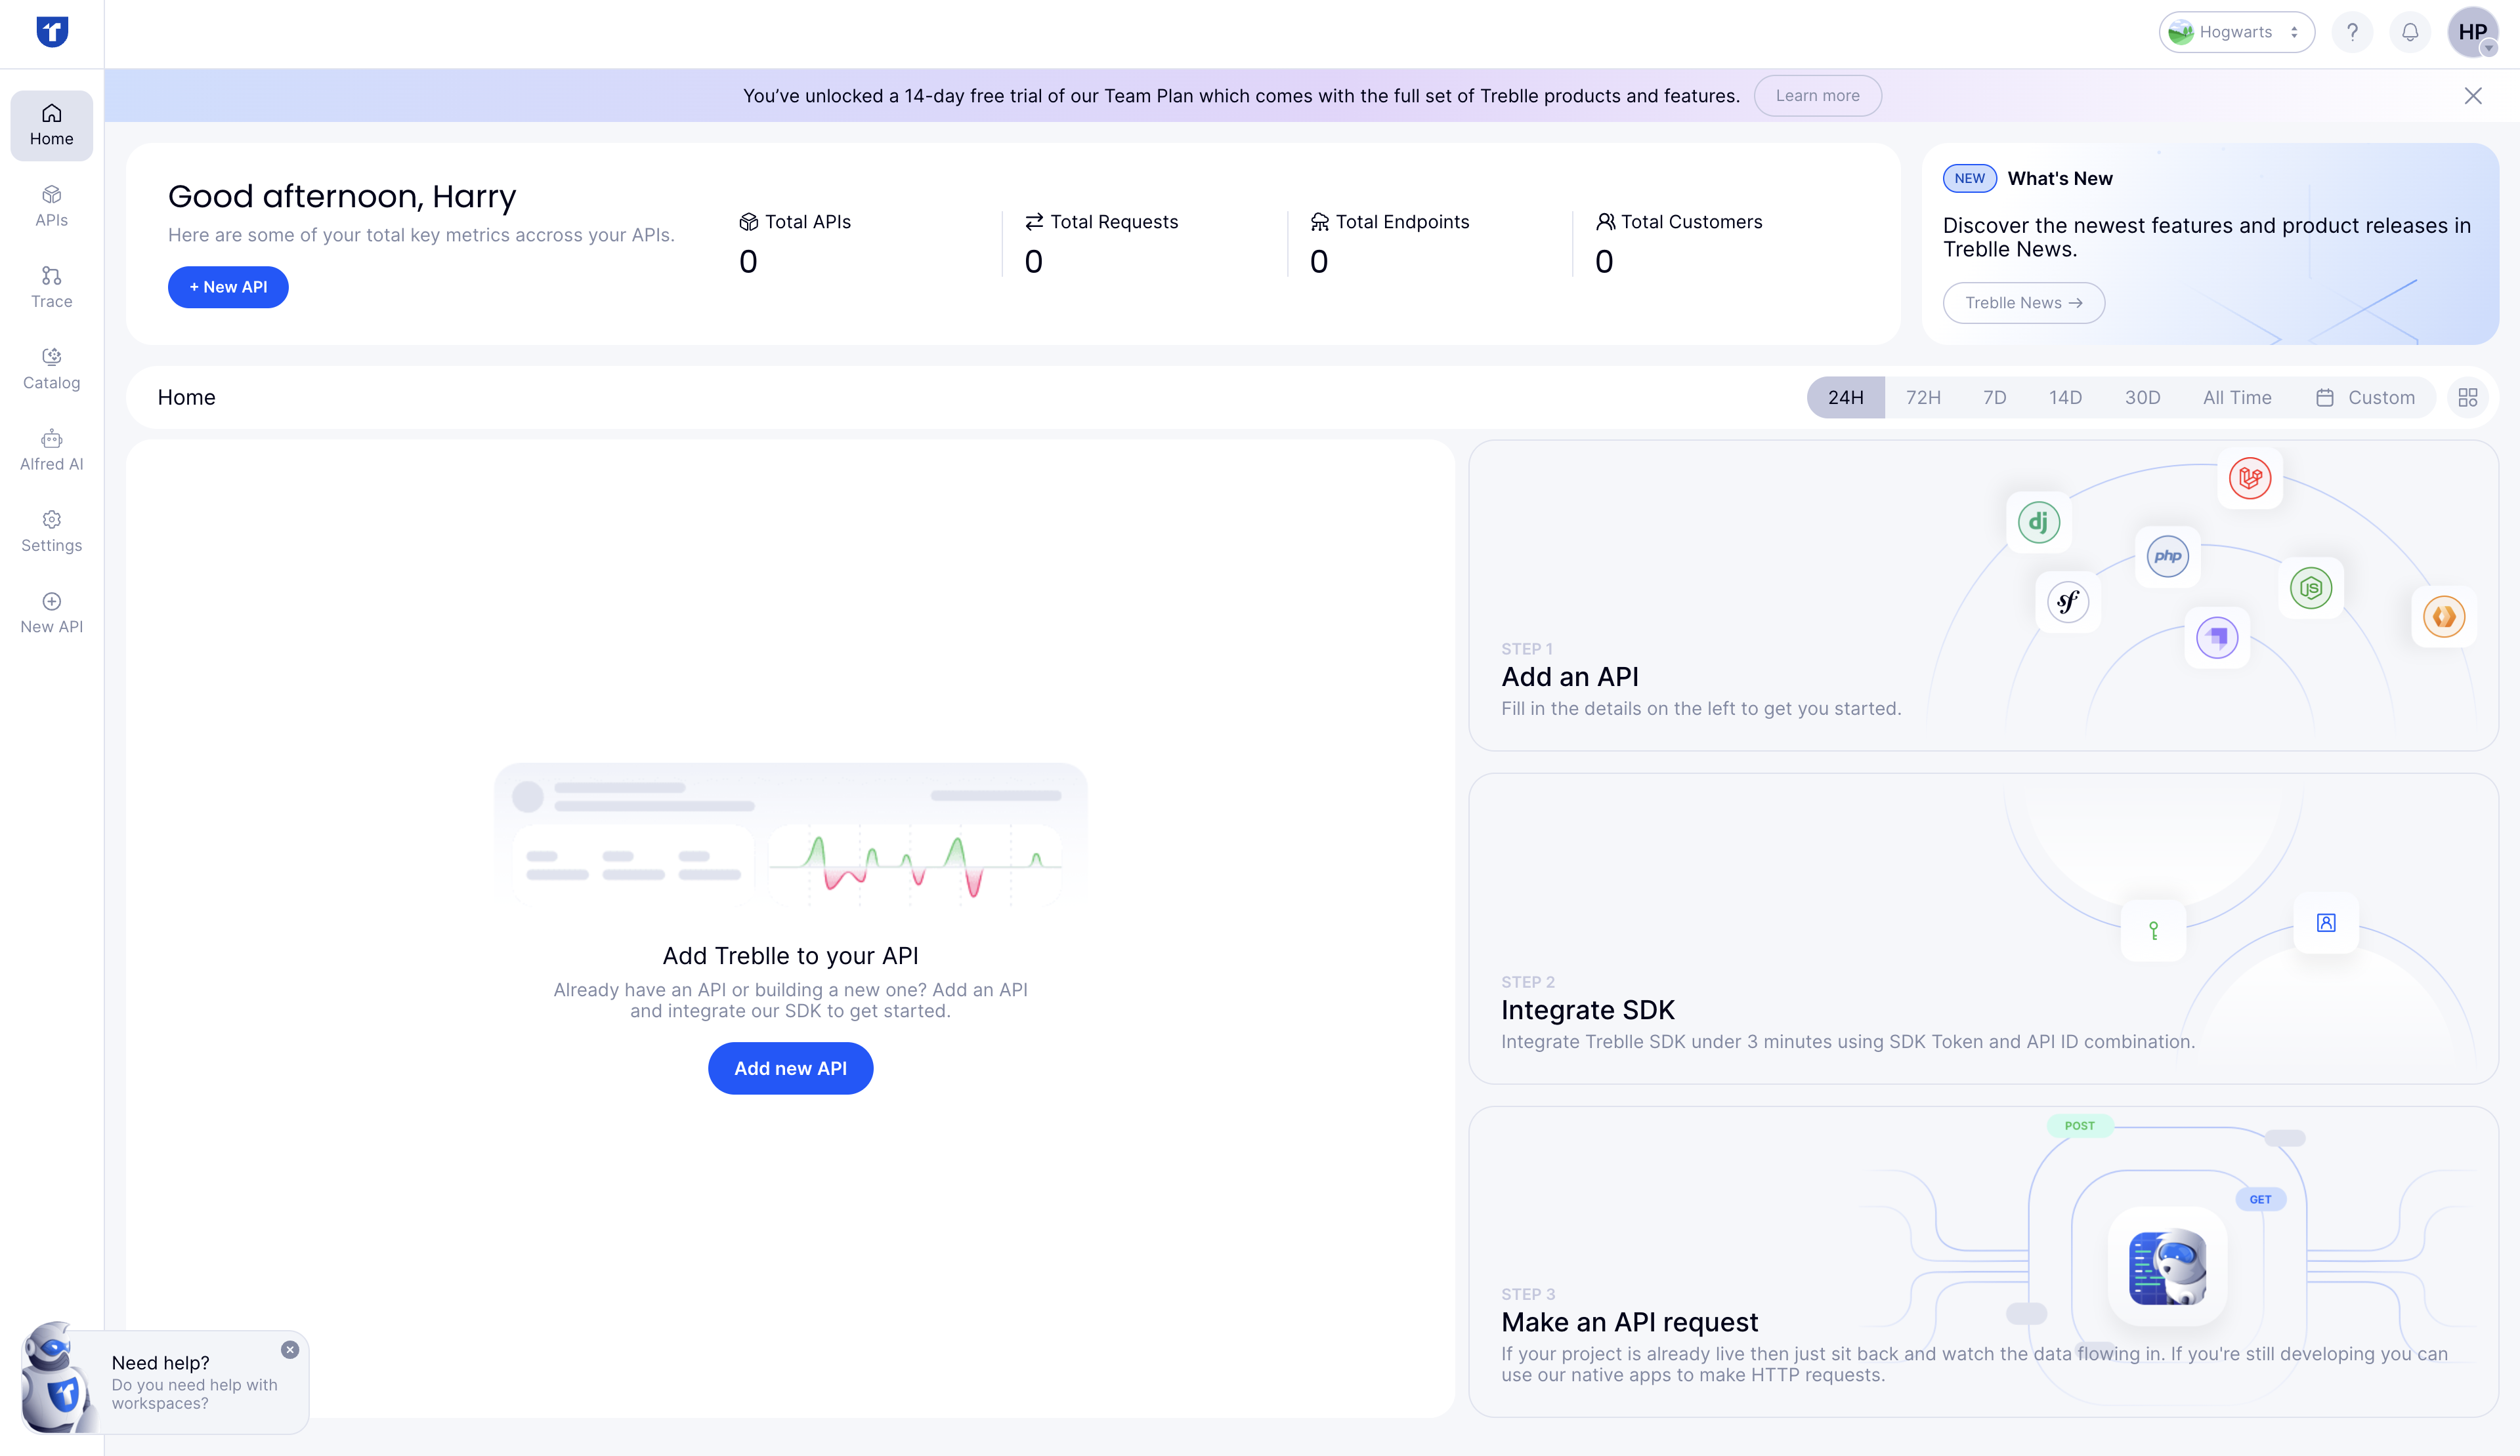Open the HP user avatar menu

pyautogui.click(x=2472, y=33)
